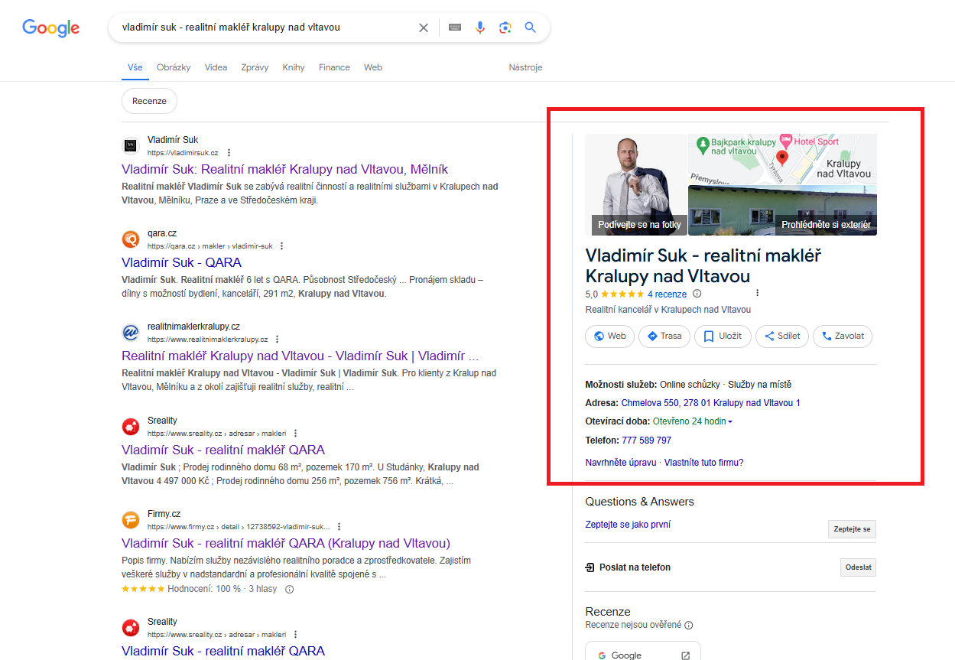Show info about unverified reviews

point(689,625)
